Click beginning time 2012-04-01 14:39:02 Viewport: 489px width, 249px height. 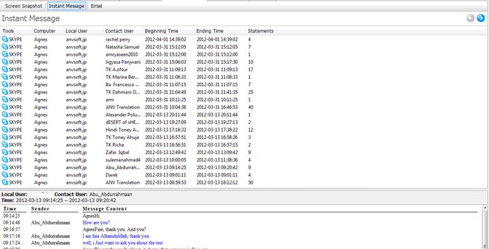click(x=166, y=39)
